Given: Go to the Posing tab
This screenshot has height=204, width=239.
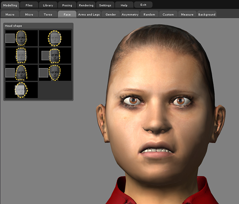Looking at the screenshot, I should click(x=67, y=5).
